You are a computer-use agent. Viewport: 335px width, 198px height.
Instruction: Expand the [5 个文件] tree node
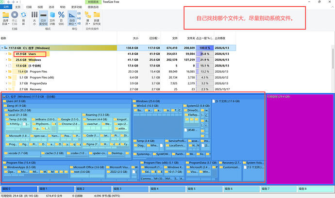click(x=6, y=66)
